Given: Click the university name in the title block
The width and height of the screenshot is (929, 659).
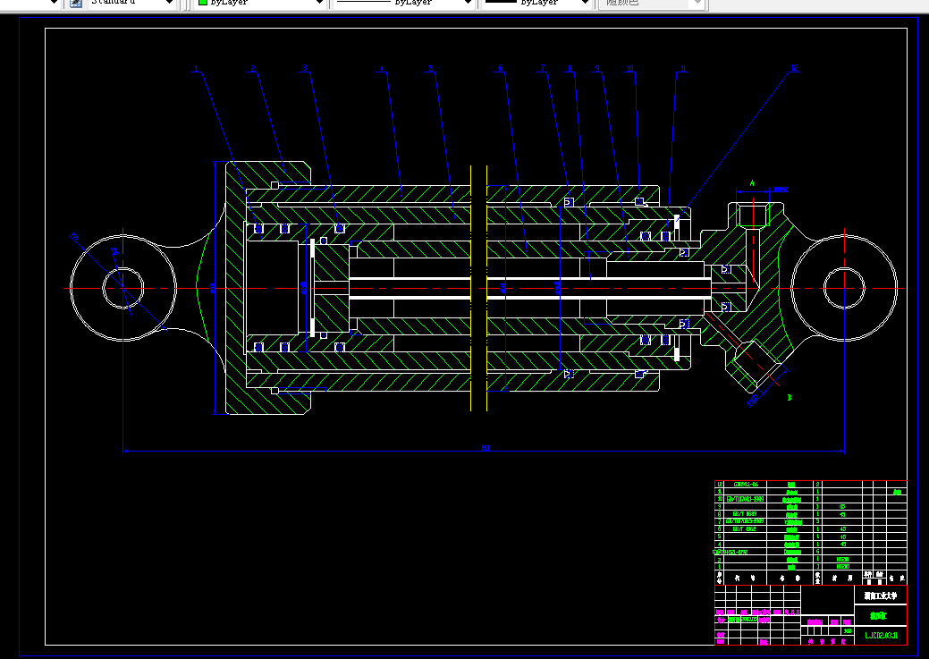Looking at the screenshot, I should pos(881,596).
